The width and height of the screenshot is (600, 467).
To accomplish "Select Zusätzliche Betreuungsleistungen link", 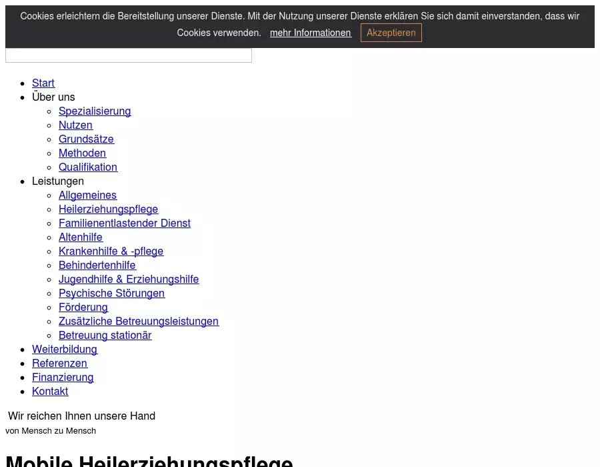I will coord(139,321).
